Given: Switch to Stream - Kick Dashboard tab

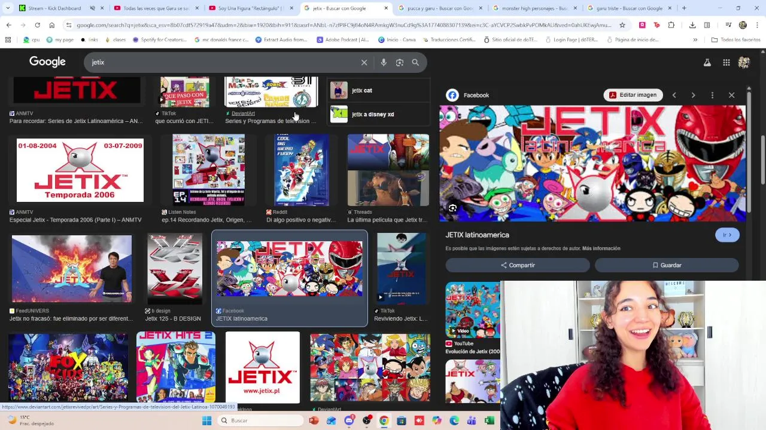Looking at the screenshot, I should pos(54,8).
